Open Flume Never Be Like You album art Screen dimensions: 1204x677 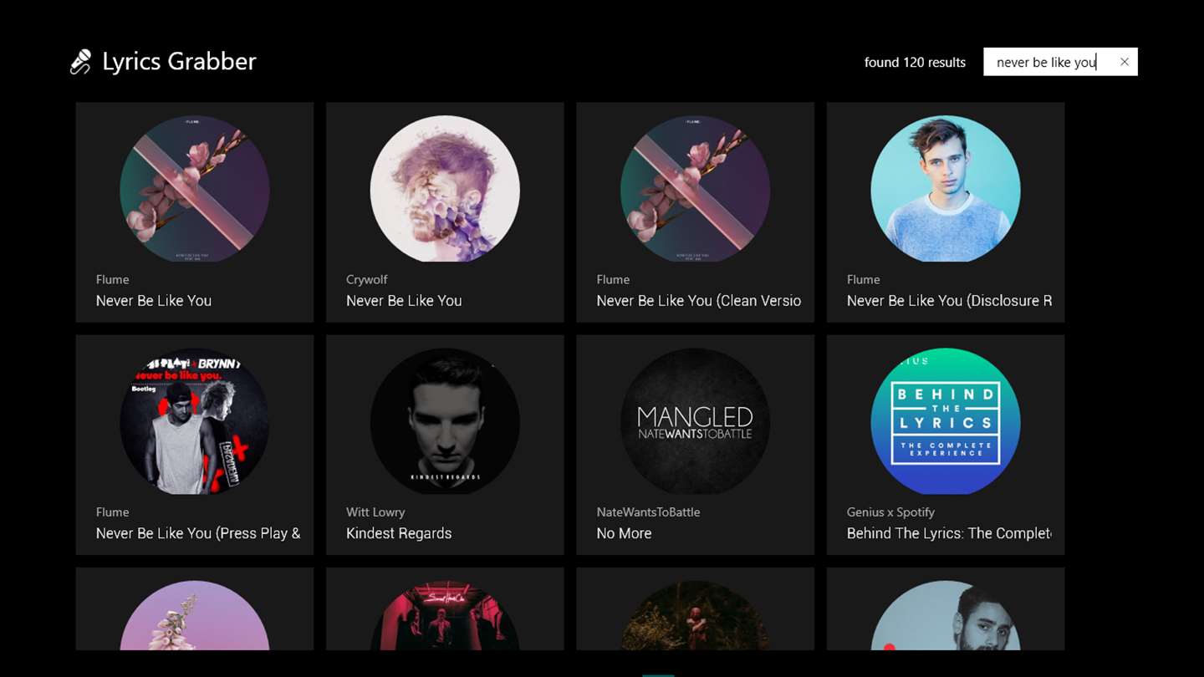195,189
